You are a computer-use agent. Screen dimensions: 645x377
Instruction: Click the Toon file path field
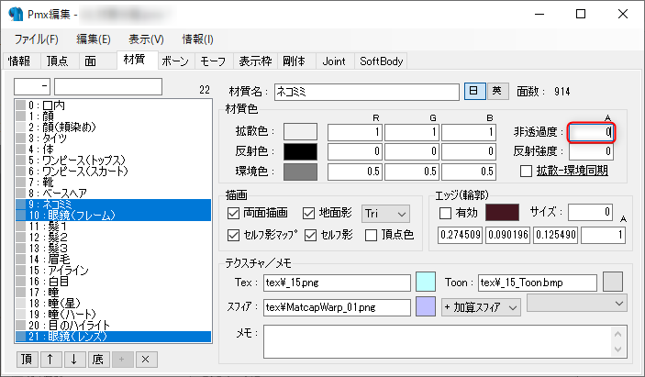538,283
